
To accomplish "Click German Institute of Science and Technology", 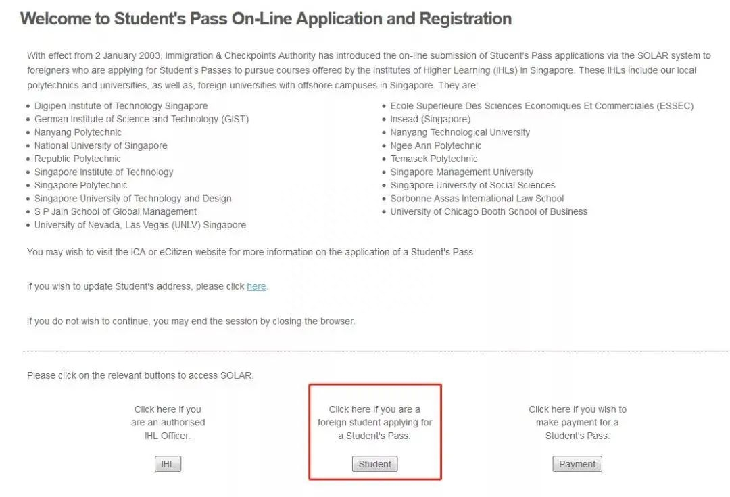I will (141, 119).
